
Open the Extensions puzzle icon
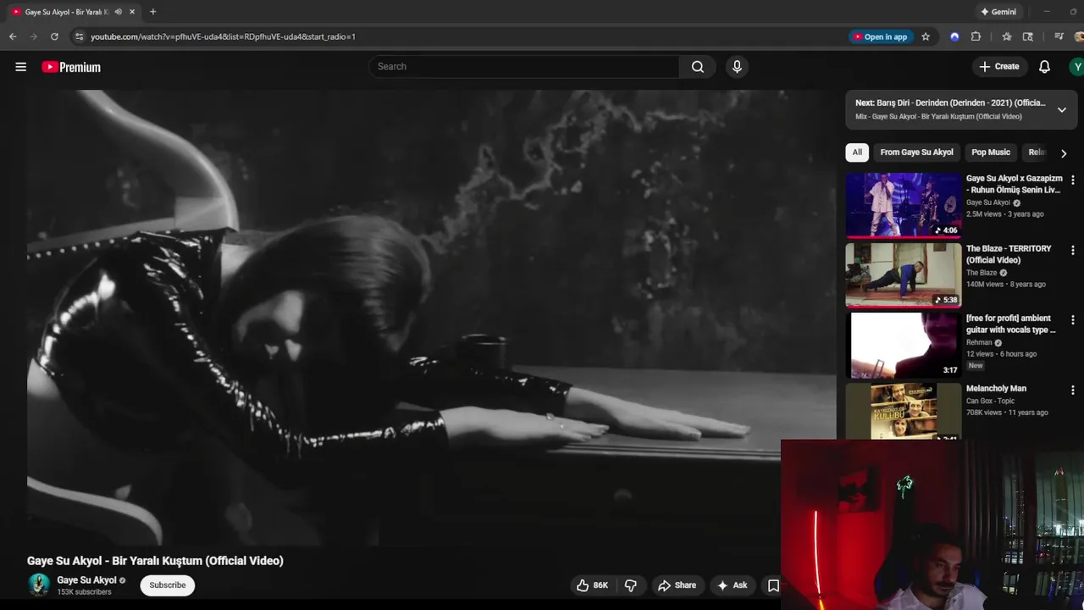pos(976,36)
